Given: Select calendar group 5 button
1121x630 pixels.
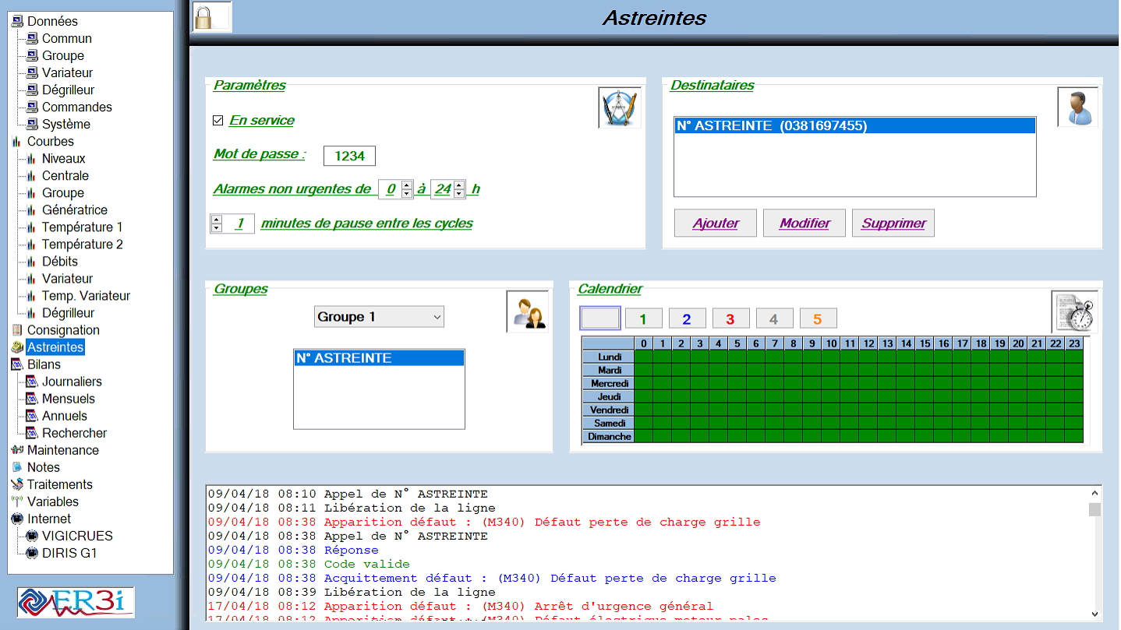Looking at the screenshot, I should [818, 318].
